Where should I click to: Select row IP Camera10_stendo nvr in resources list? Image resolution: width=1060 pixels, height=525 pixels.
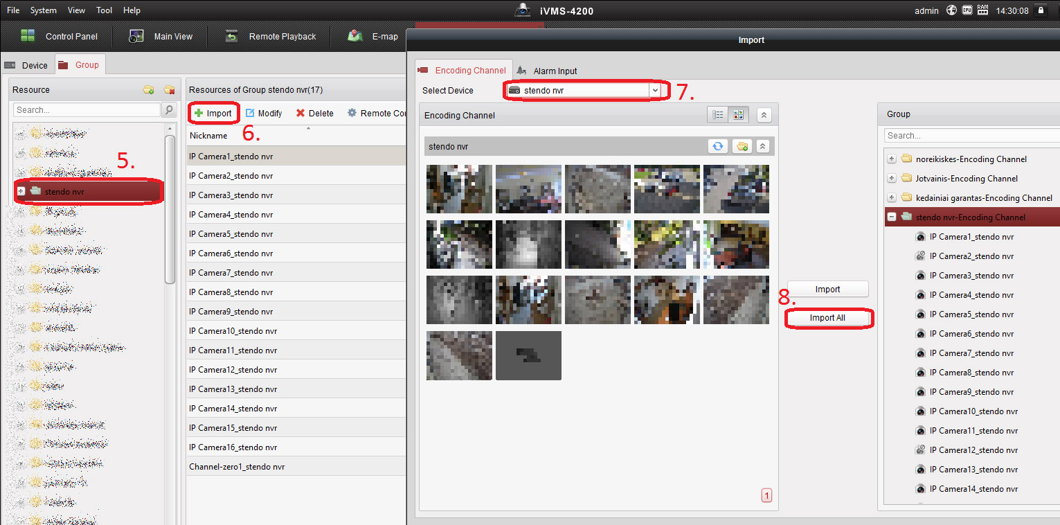(296, 330)
